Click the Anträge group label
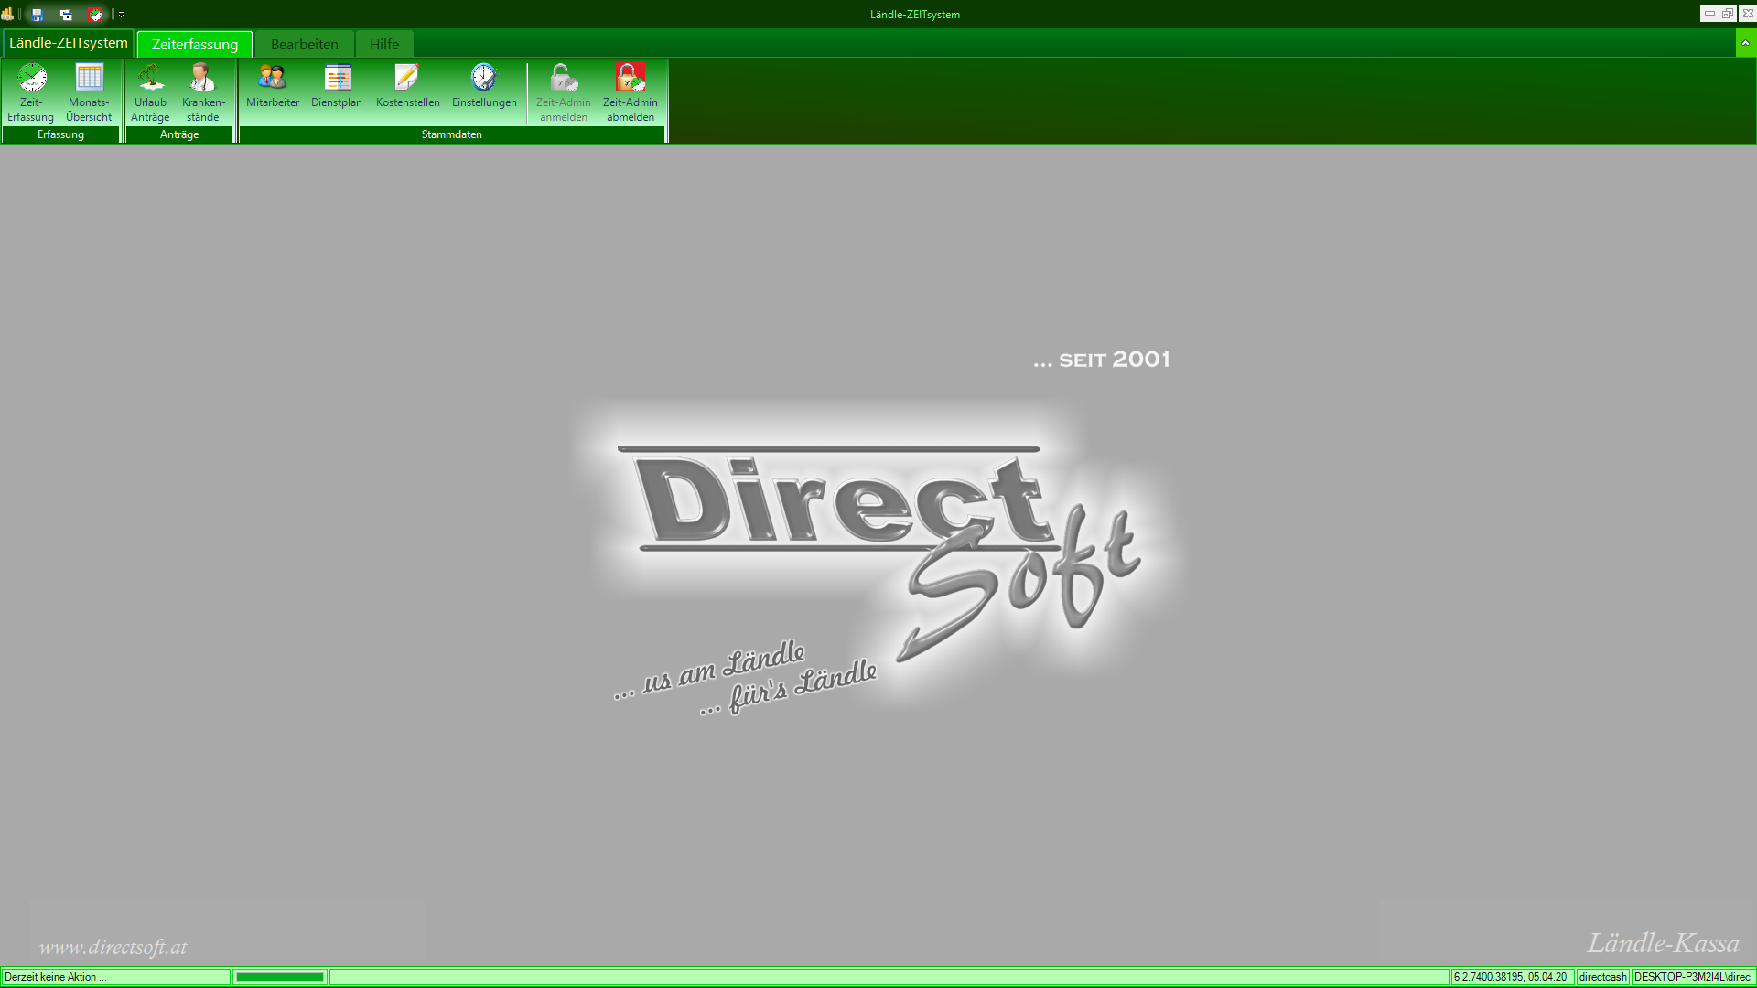The width and height of the screenshot is (1757, 988). (179, 134)
